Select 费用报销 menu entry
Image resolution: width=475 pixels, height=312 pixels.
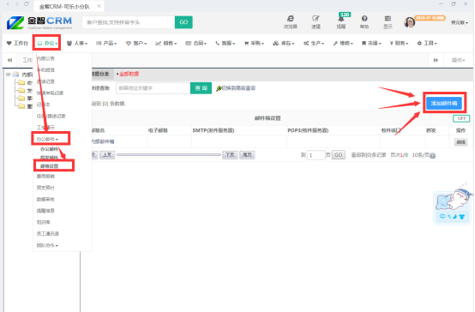(45, 177)
